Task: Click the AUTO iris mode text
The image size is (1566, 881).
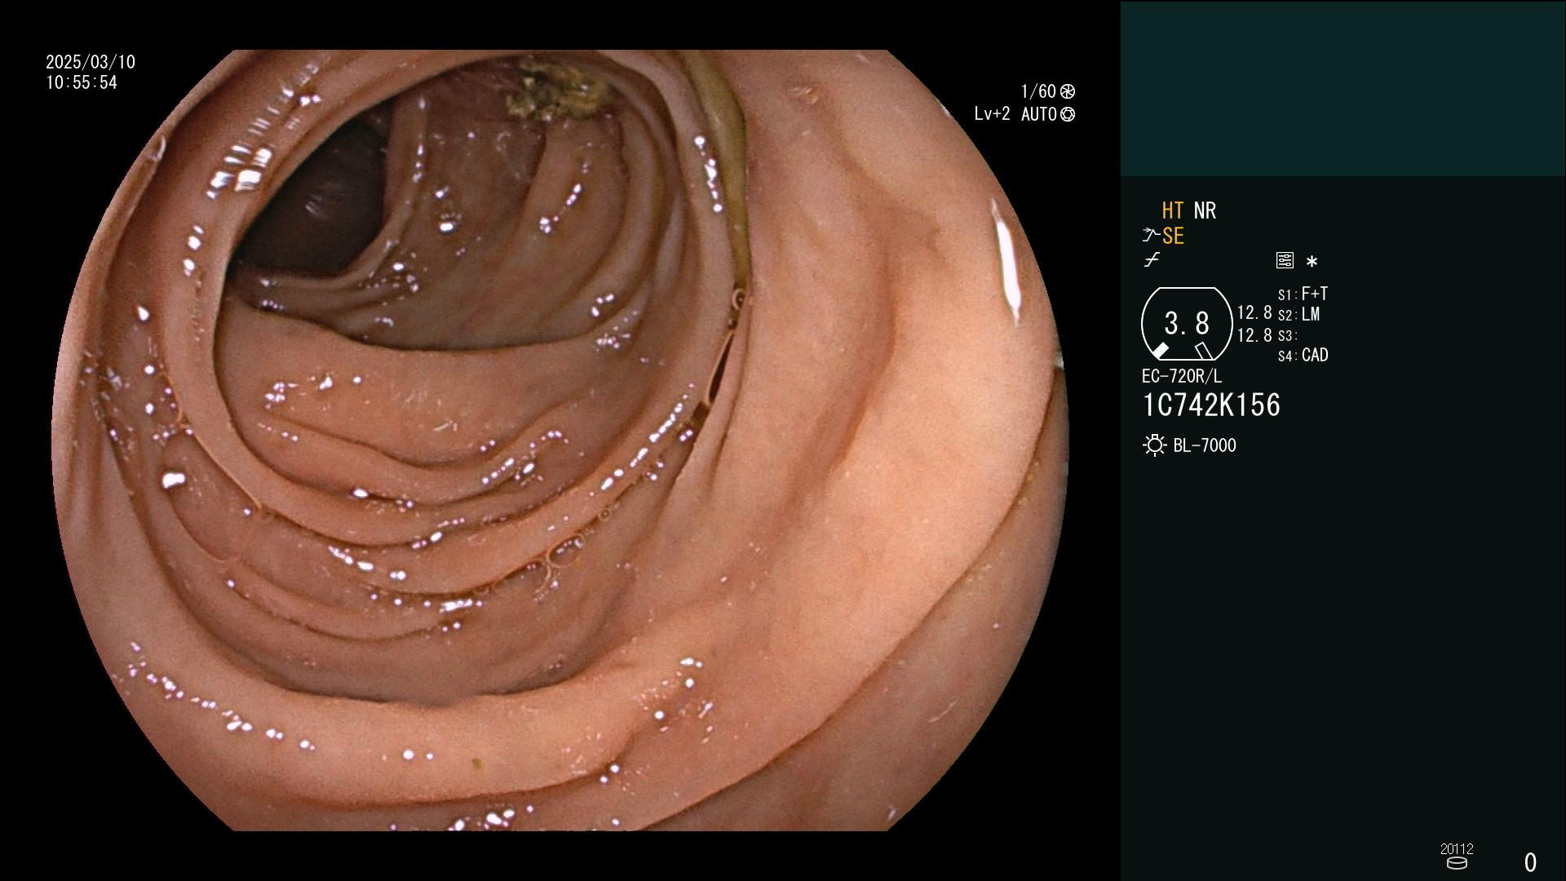Action: (x=1039, y=115)
